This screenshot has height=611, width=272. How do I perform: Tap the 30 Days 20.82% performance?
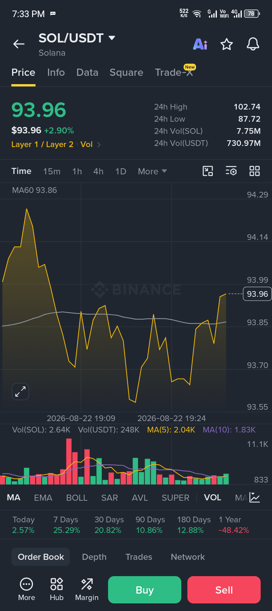109,525
